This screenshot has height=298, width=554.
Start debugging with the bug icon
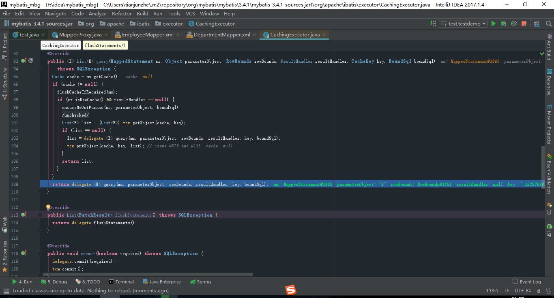pyautogui.click(x=503, y=23)
